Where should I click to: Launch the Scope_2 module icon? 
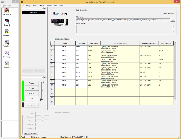7,22
